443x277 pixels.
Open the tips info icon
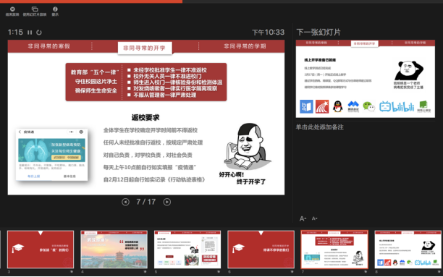(x=55, y=9)
